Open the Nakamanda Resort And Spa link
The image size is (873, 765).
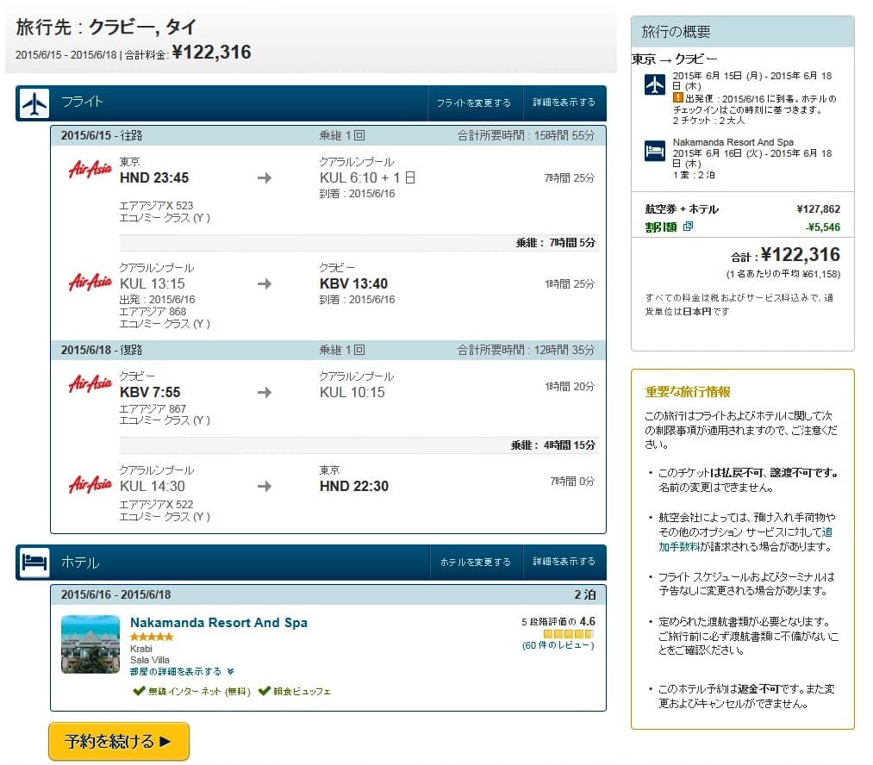tap(218, 622)
